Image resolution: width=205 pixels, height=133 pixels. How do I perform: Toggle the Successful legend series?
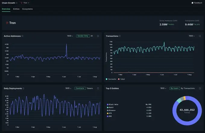[x=111, y=79]
